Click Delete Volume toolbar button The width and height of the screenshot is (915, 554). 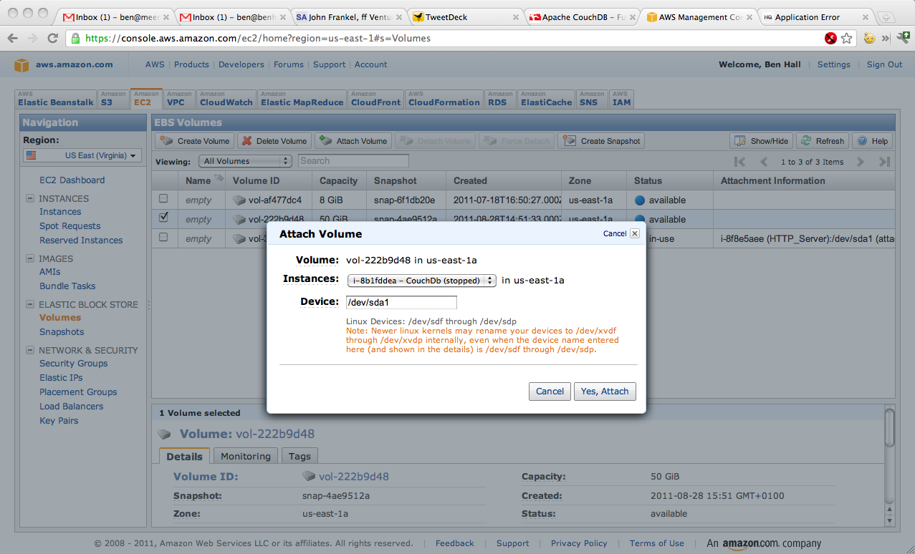[x=274, y=141]
